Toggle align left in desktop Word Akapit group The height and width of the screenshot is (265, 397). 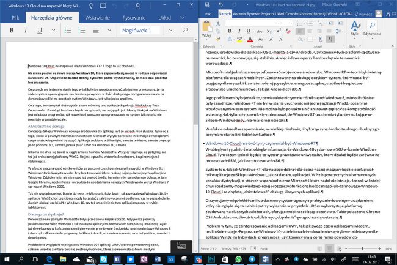pyautogui.click(x=300, y=31)
